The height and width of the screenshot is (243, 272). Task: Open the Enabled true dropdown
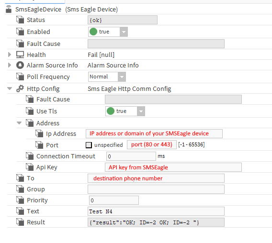click(124, 32)
